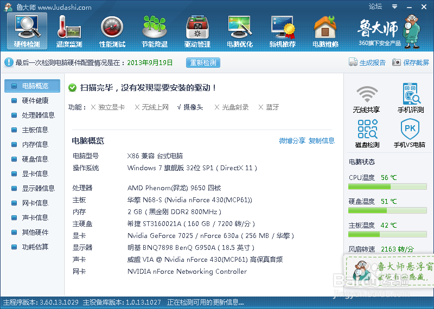Click the 硬盘温度 temperature bar
The height and width of the screenshot is (309, 434).
[387, 210]
